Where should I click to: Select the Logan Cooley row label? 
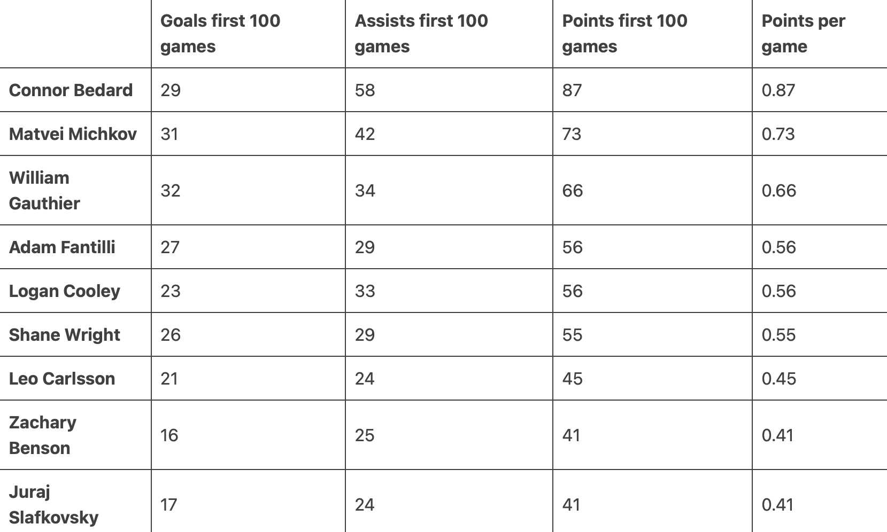pyautogui.click(x=64, y=291)
